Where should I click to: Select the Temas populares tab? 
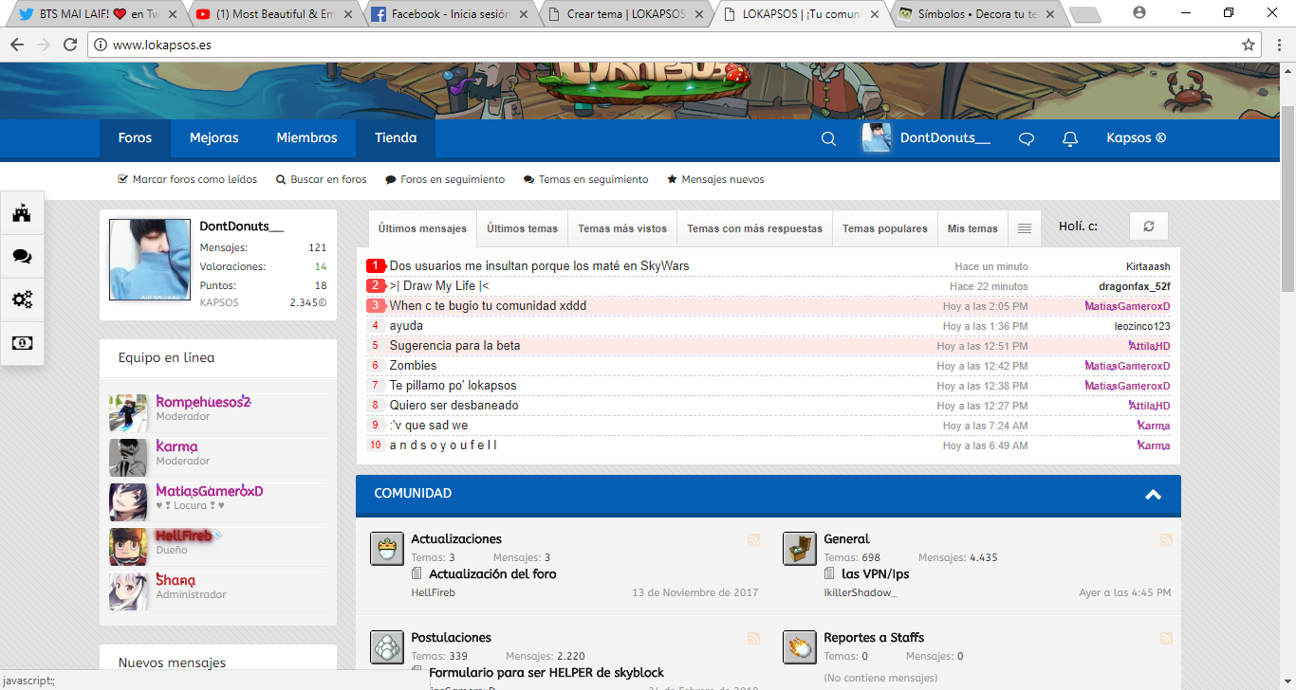[x=884, y=228]
